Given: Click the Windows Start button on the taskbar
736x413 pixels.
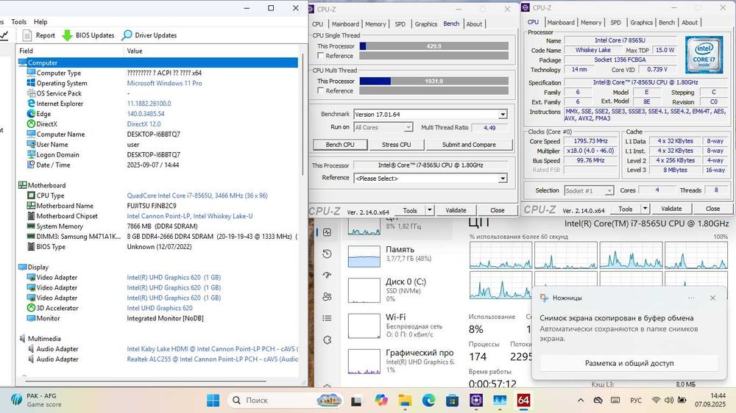Looking at the screenshot, I should (213, 401).
